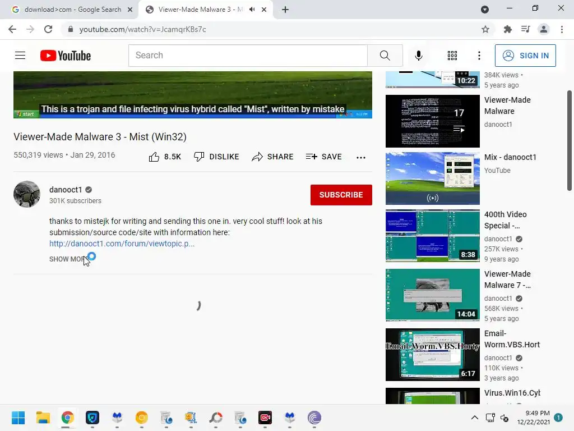Open YouTube settings three-dot menu

pyautogui.click(x=479, y=56)
